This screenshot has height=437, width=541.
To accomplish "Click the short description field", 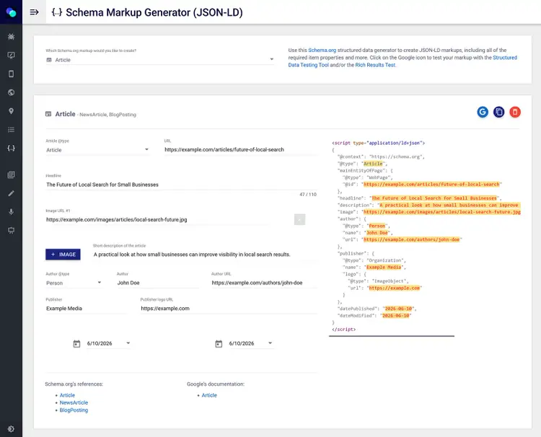I will click(x=205, y=255).
